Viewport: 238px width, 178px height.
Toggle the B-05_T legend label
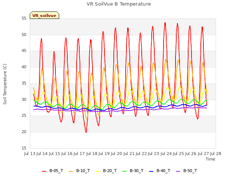56,171
